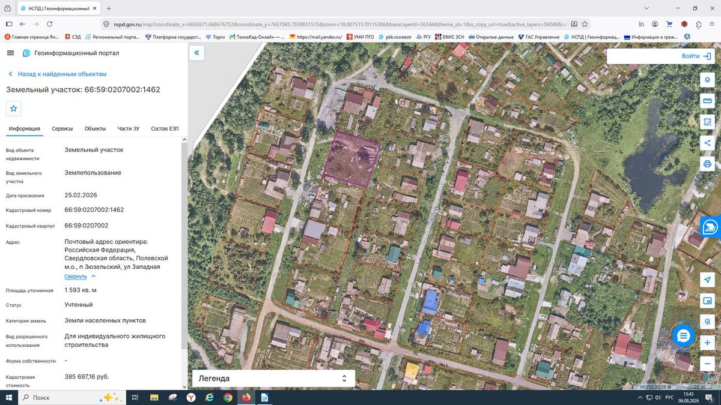Click the my-location arrow icon
Screen dimensions: 721x405
(x=707, y=280)
